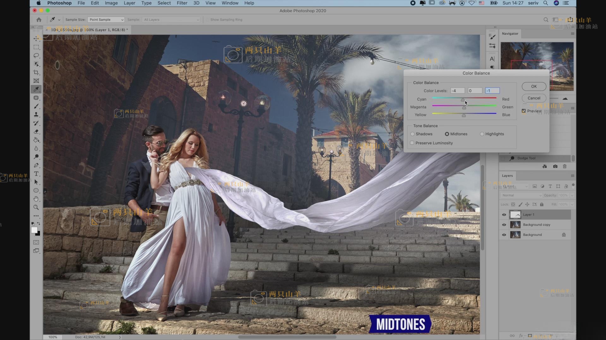Image resolution: width=606 pixels, height=340 pixels.
Task: Select the Highlights tone radio button
Action: (482, 134)
